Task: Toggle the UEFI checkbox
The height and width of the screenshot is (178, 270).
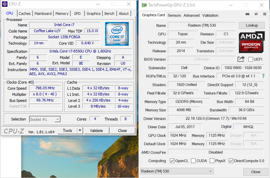Action: click(251, 59)
